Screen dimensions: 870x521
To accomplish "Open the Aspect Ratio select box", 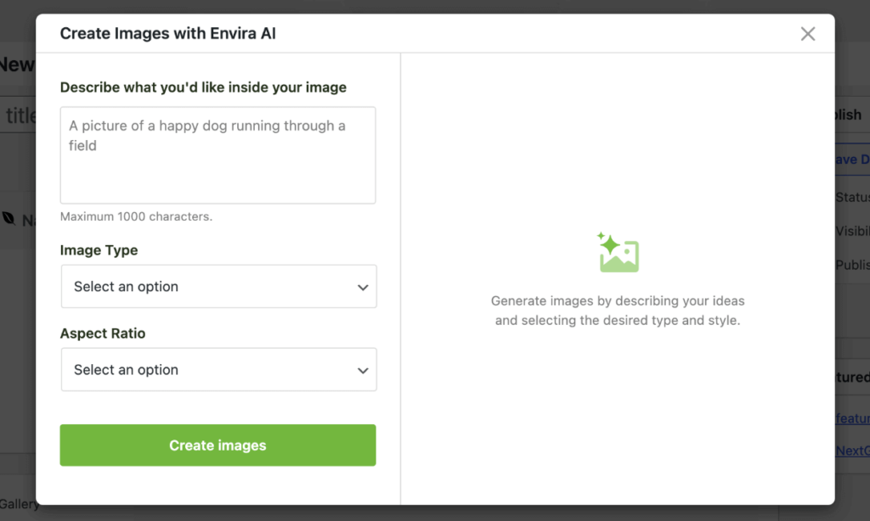I will pyautogui.click(x=218, y=370).
